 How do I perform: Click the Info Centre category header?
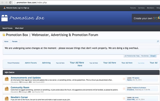pyautogui.click(x=81, y=72)
